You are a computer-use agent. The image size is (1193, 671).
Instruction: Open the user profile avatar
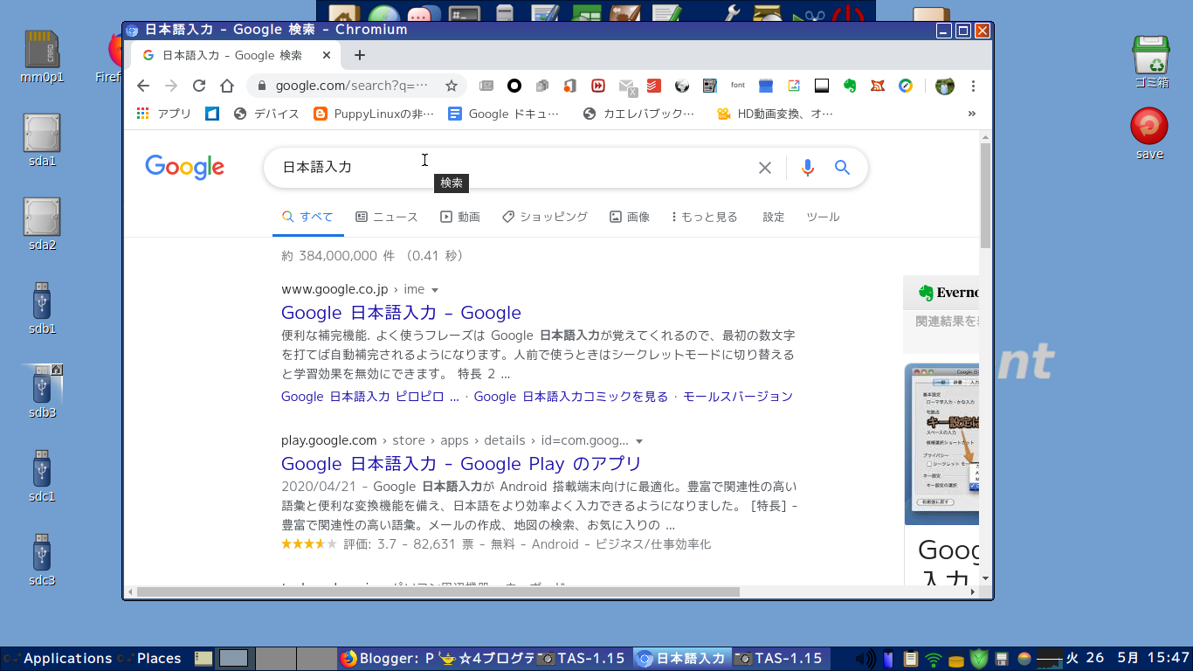pos(944,86)
